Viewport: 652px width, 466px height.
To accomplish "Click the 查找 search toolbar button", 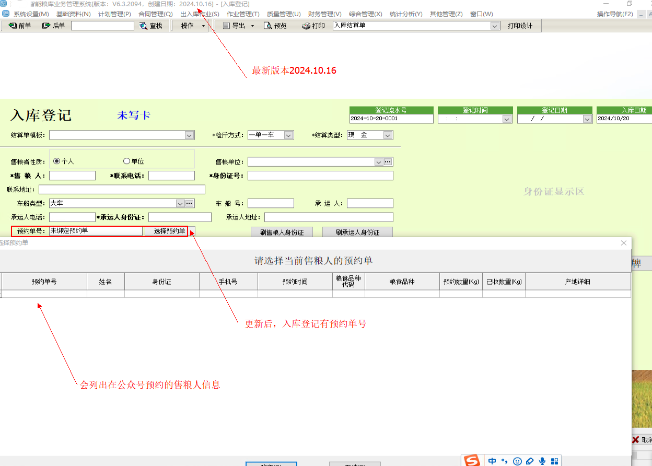I will [151, 26].
